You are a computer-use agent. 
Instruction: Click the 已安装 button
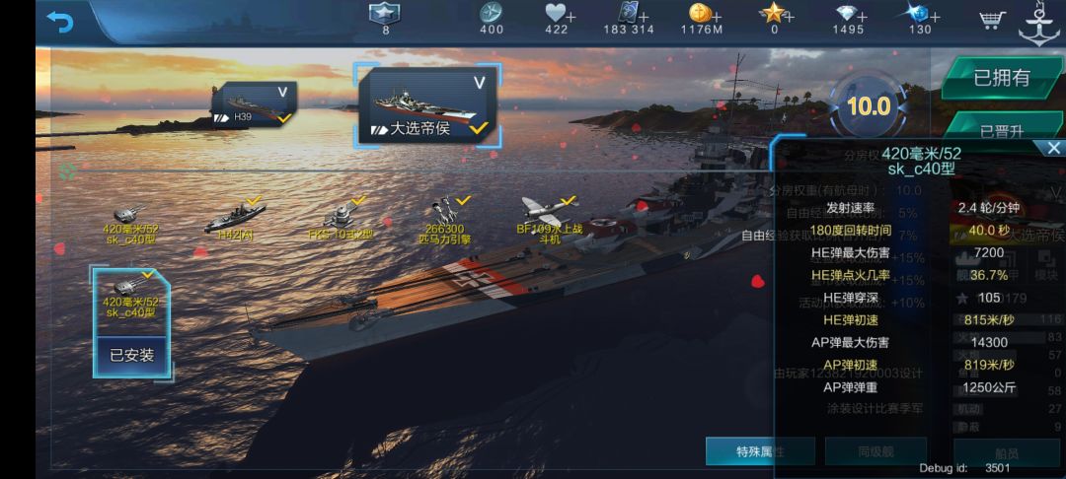pyautogui.click(x=132, y=355)
